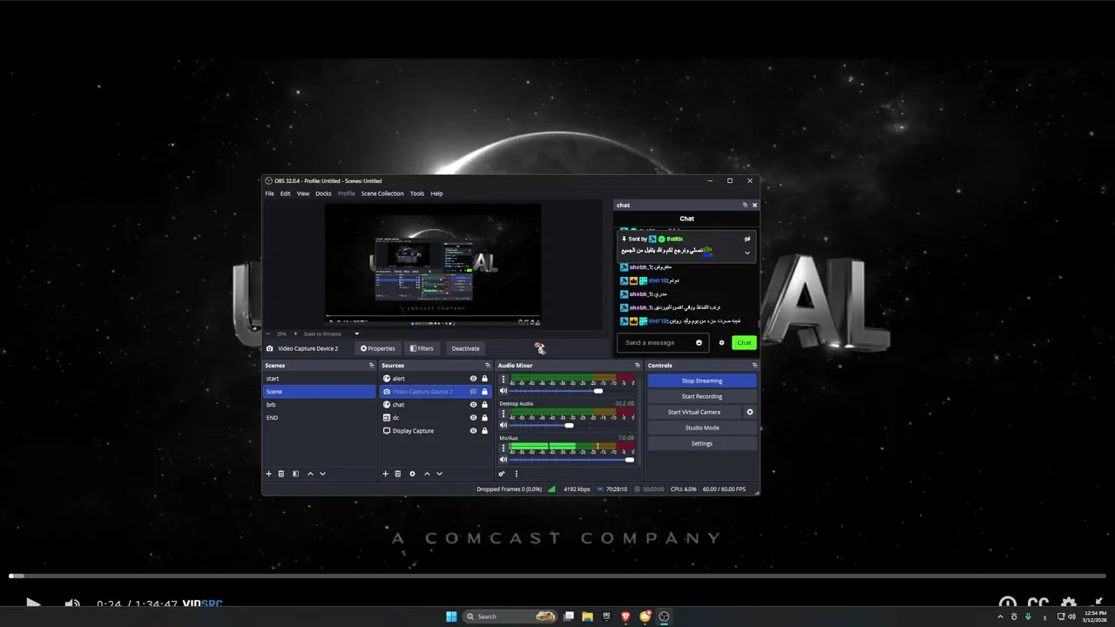Pop out the chat dock using float icon
The height and width of the screenshot is (627, 1115).
[x=745, y=205]
